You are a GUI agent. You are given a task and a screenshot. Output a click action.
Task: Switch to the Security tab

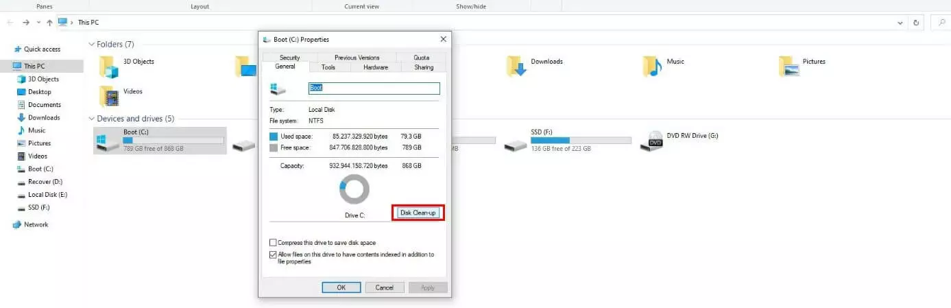[289, 58]
